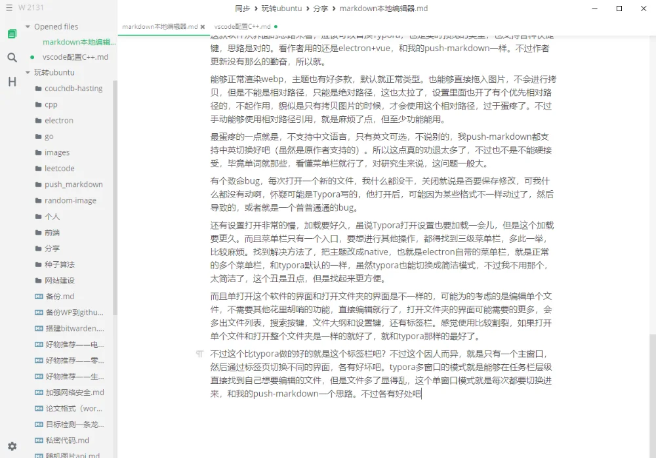Open the search panel with magnifier icon

click(12, 58)
